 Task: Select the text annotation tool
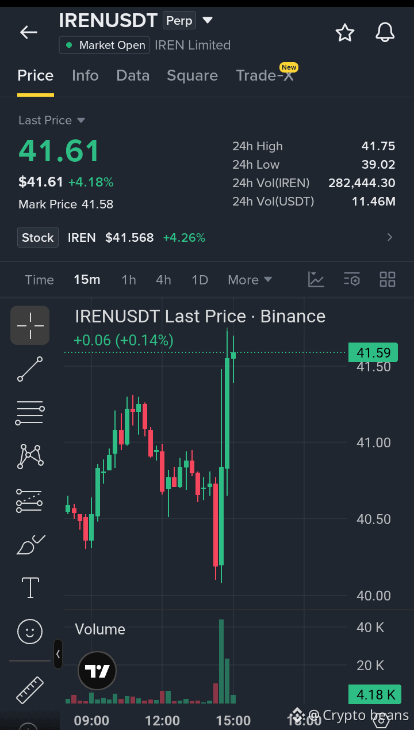(30, 588)
